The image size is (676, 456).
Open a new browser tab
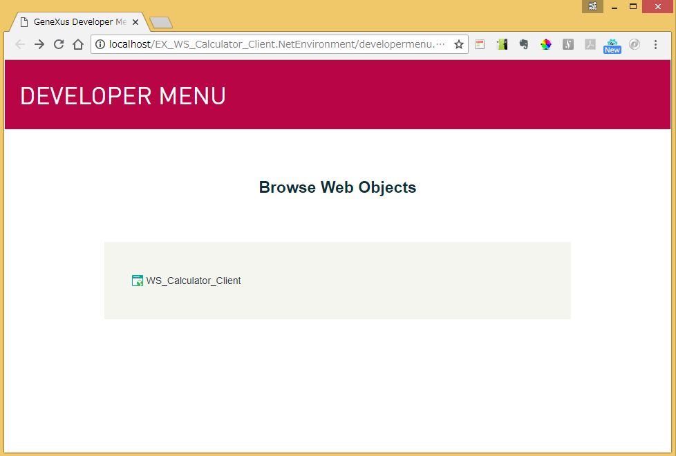click(160, 23)
